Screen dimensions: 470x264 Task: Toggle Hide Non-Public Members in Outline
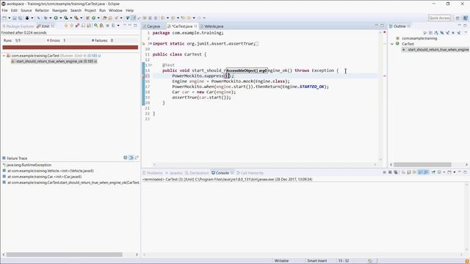(x=453, y=32)
